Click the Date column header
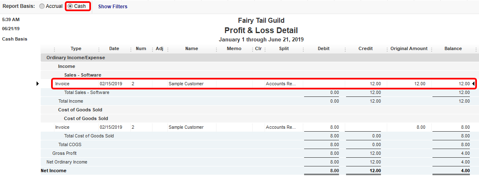479x178 pixels. point(114,48)
